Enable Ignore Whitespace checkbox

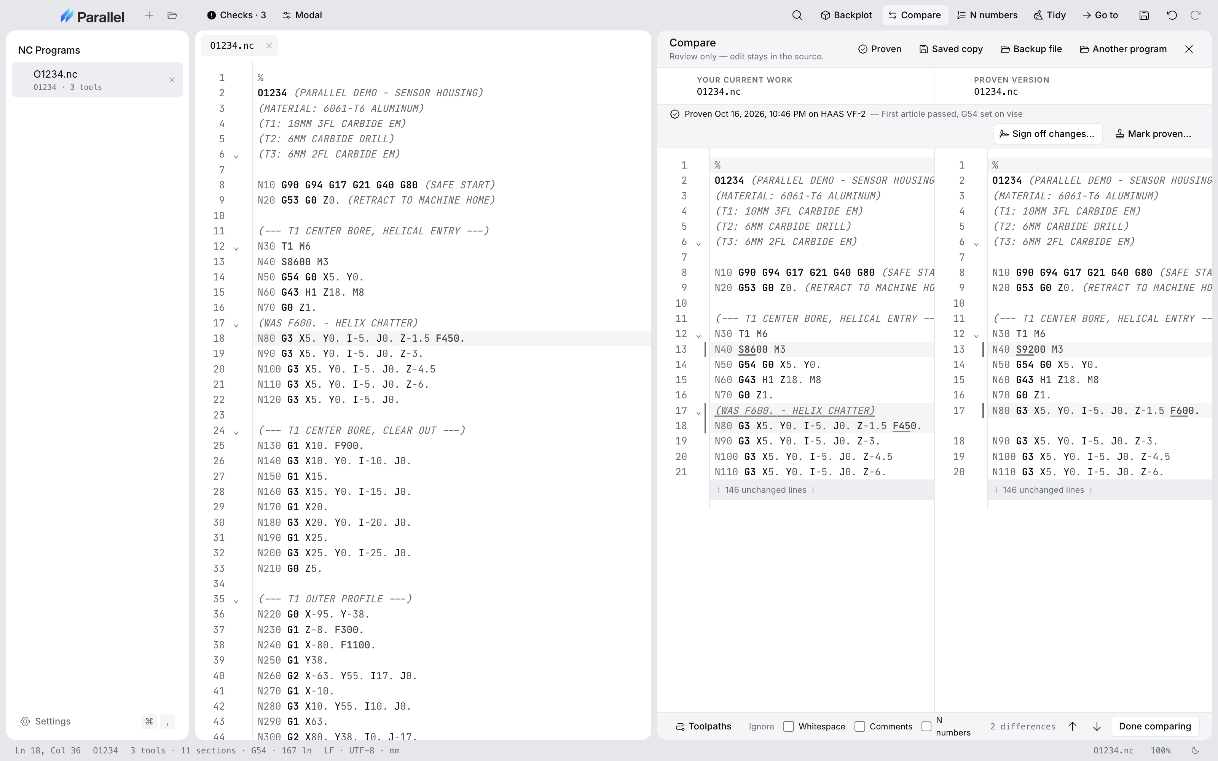point(789,726)
